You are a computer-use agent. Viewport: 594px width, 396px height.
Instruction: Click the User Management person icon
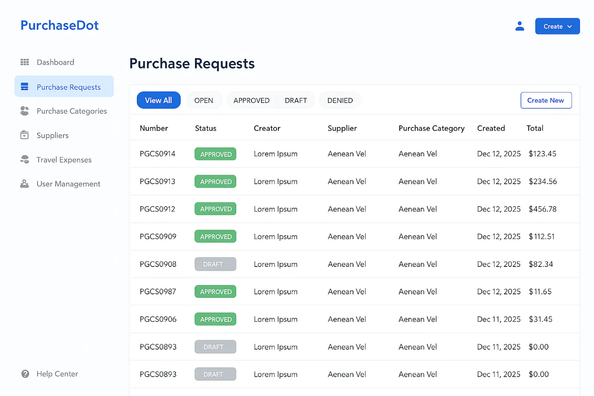point(25,184)
